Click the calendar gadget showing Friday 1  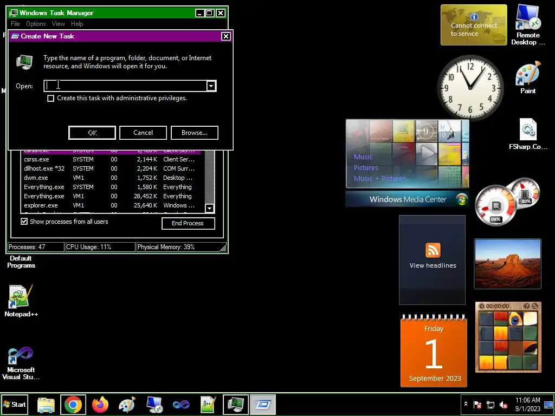434,350
